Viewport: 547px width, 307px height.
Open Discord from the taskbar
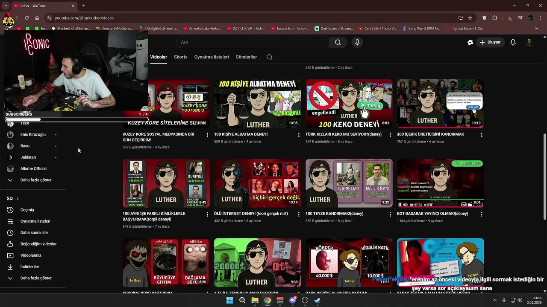[293, 300]
